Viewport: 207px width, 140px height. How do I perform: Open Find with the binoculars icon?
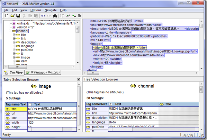pyautogui.click(x=55, y=16)
